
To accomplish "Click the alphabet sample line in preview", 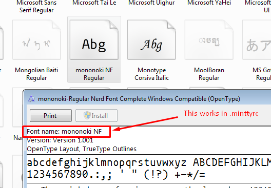I will [149, 163].
